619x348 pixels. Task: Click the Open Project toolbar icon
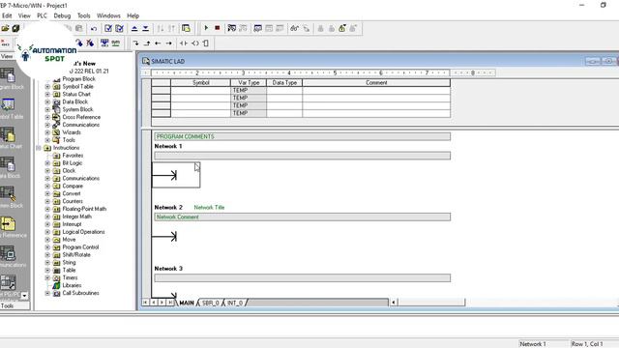point(5,28)
